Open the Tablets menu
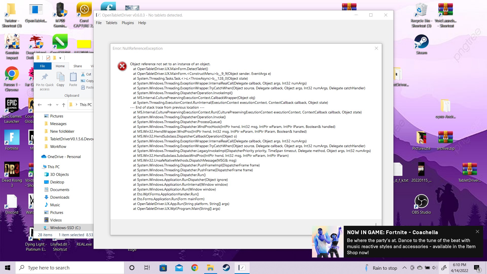The width and height of the screenshot is (487, 274). tap(111, 23)
